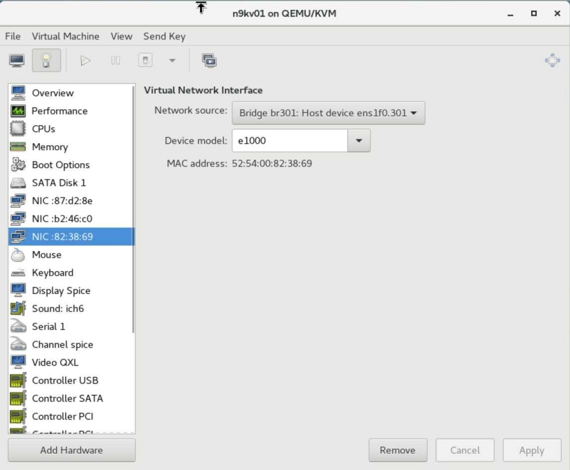The height and width of the screenshot is (470, 570).
Task: Select Video QXL entry
Action: (71, 363)
